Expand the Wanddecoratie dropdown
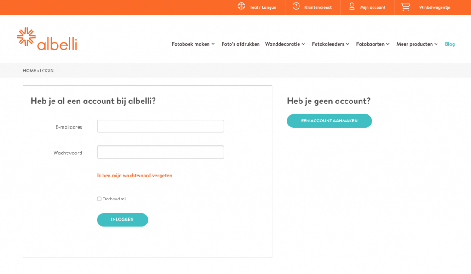471x274 pixels. [x=285, y=44]
